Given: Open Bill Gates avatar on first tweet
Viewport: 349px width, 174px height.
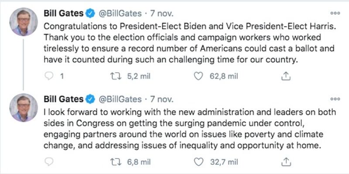Looking at the screenshot, I should pyautogui.click(x=24, y=22).
